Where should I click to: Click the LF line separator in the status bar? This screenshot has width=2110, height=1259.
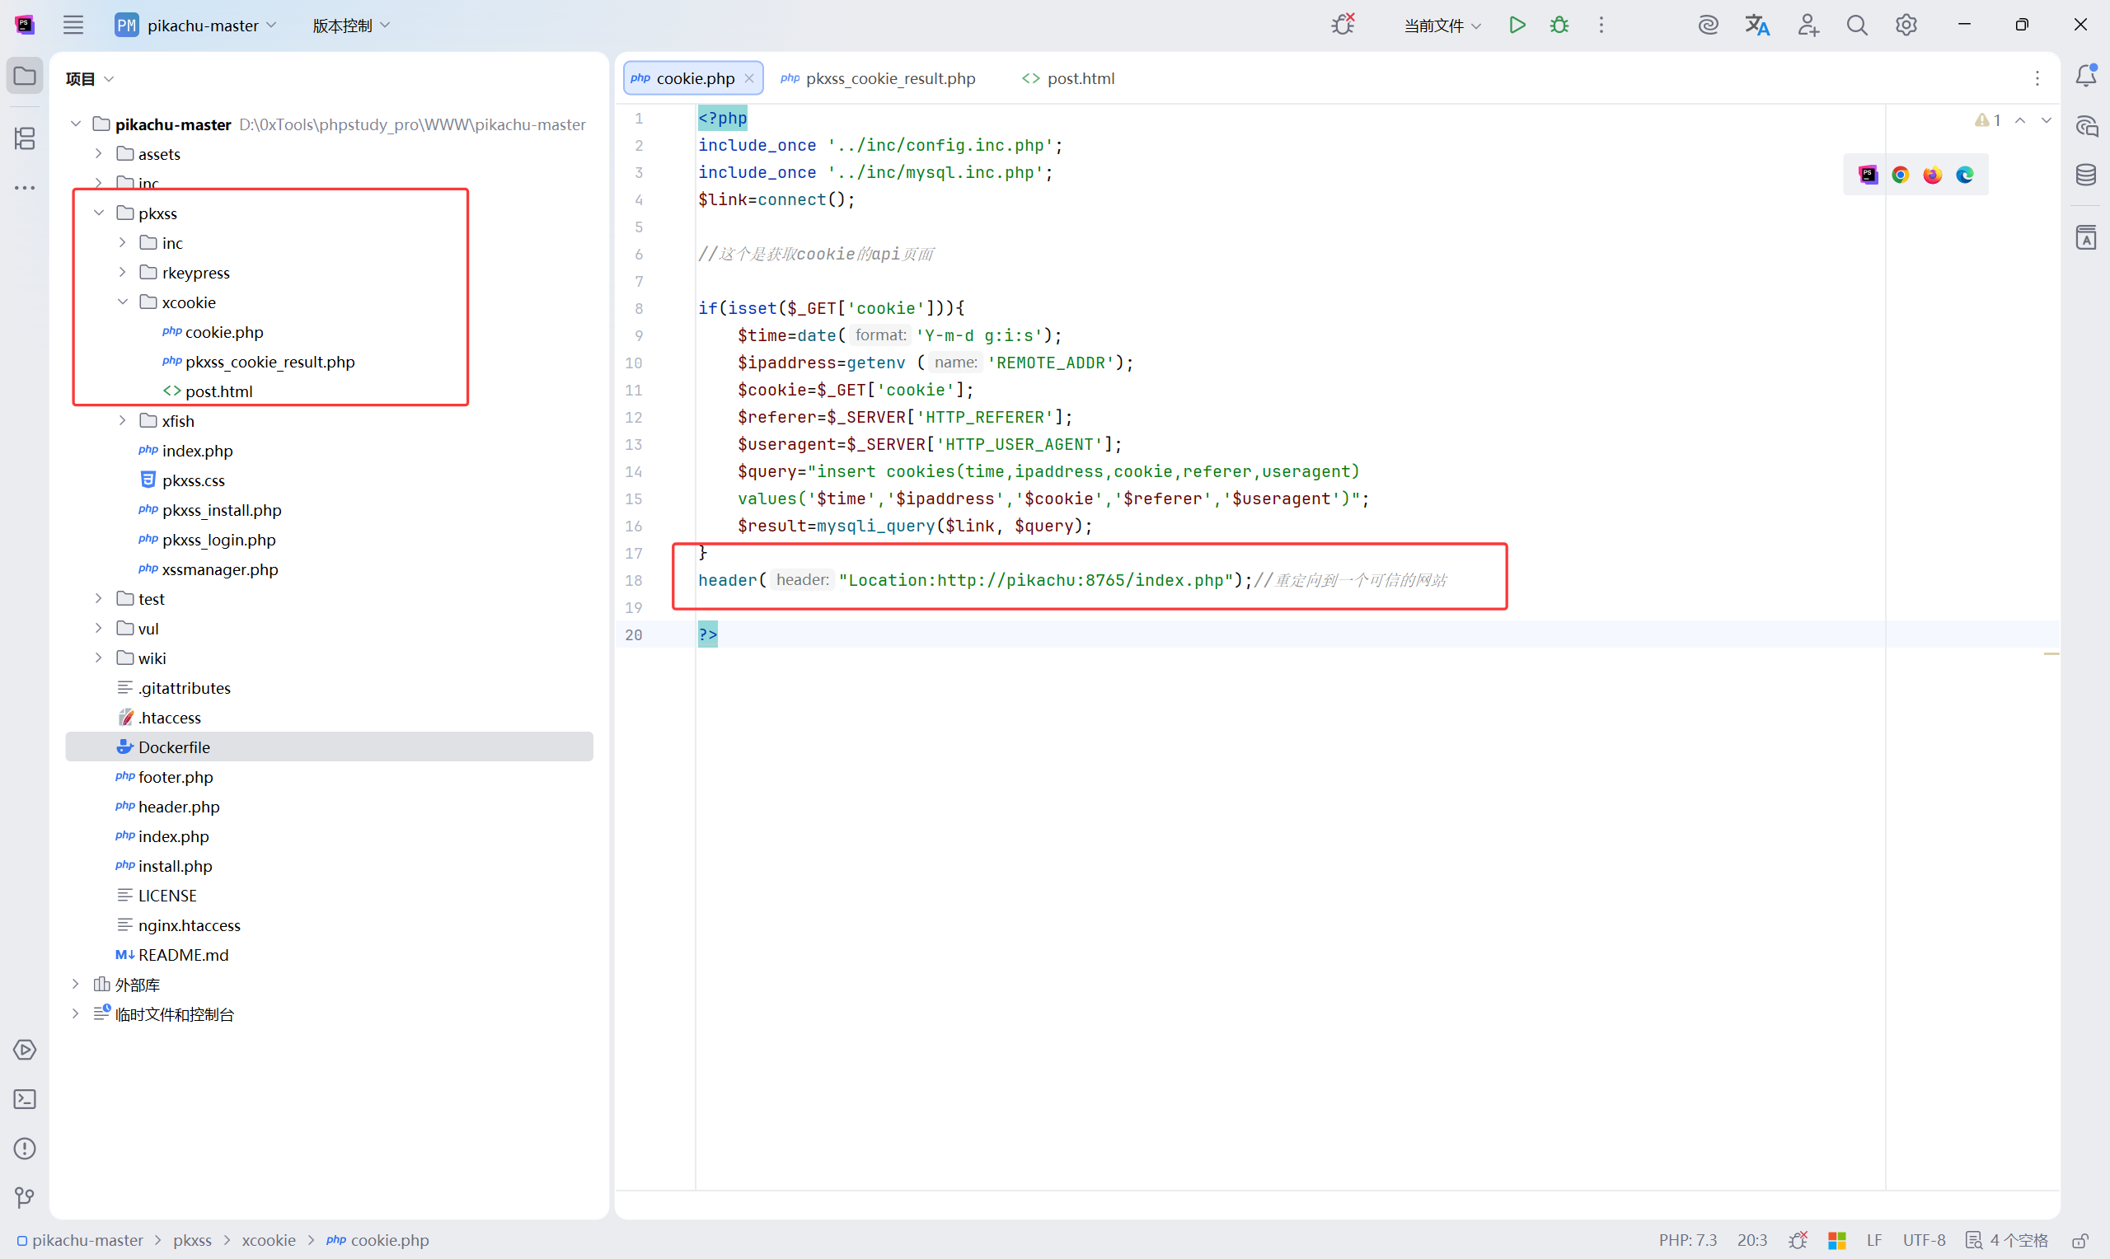tap(1874, 1240)
